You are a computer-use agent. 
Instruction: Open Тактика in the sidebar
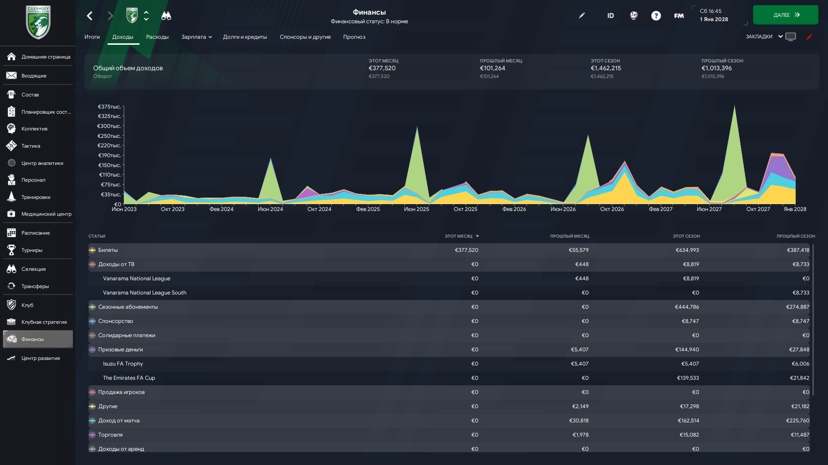click(x=31, y=146)
